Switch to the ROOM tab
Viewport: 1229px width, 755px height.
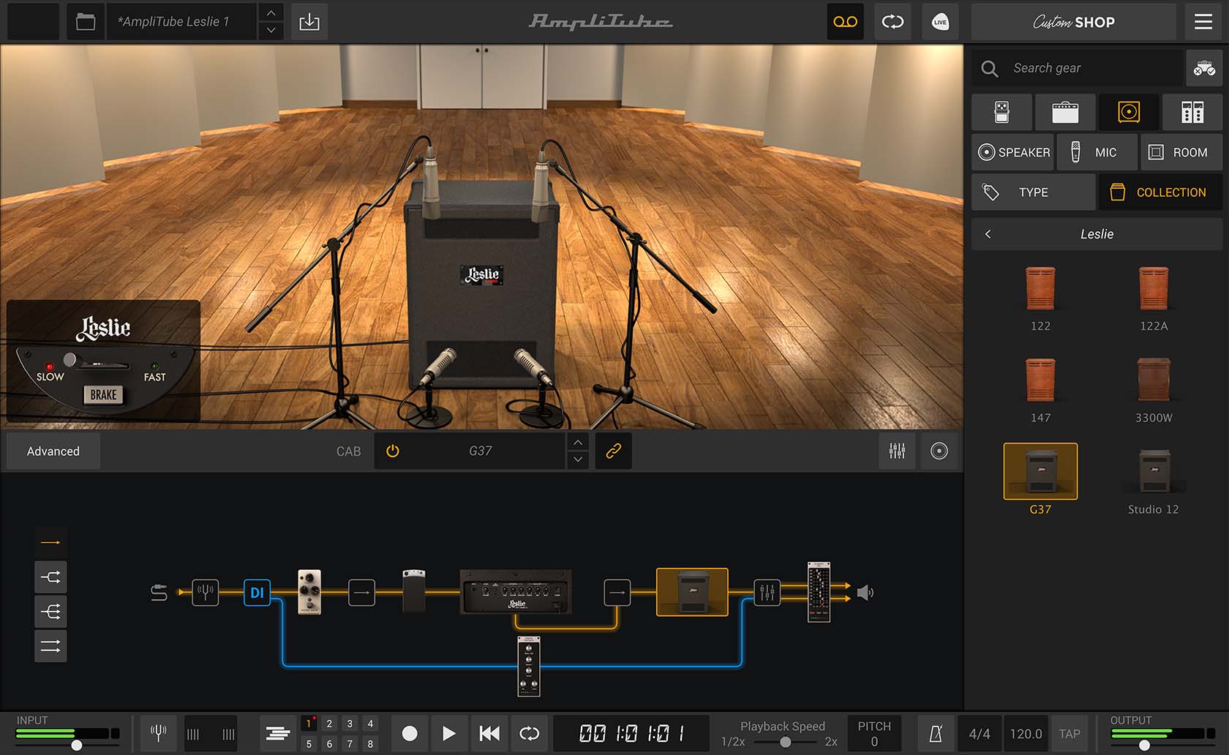[x=1181, y=152]
